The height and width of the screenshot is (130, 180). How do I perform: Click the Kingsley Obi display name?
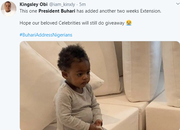click(x=33, y=4)
